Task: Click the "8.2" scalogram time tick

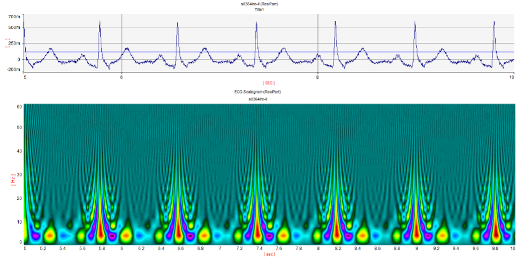Action: 338,248
